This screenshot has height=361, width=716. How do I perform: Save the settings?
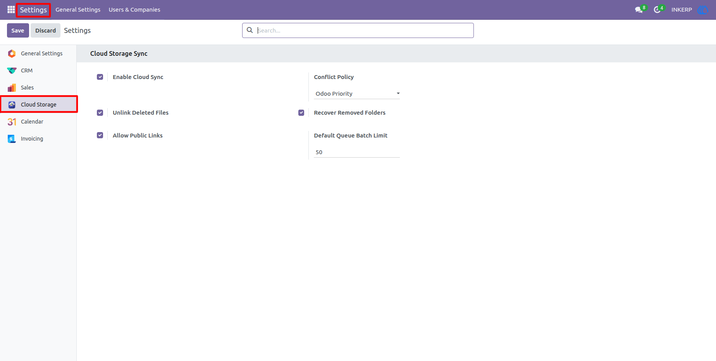click(18, 30)
